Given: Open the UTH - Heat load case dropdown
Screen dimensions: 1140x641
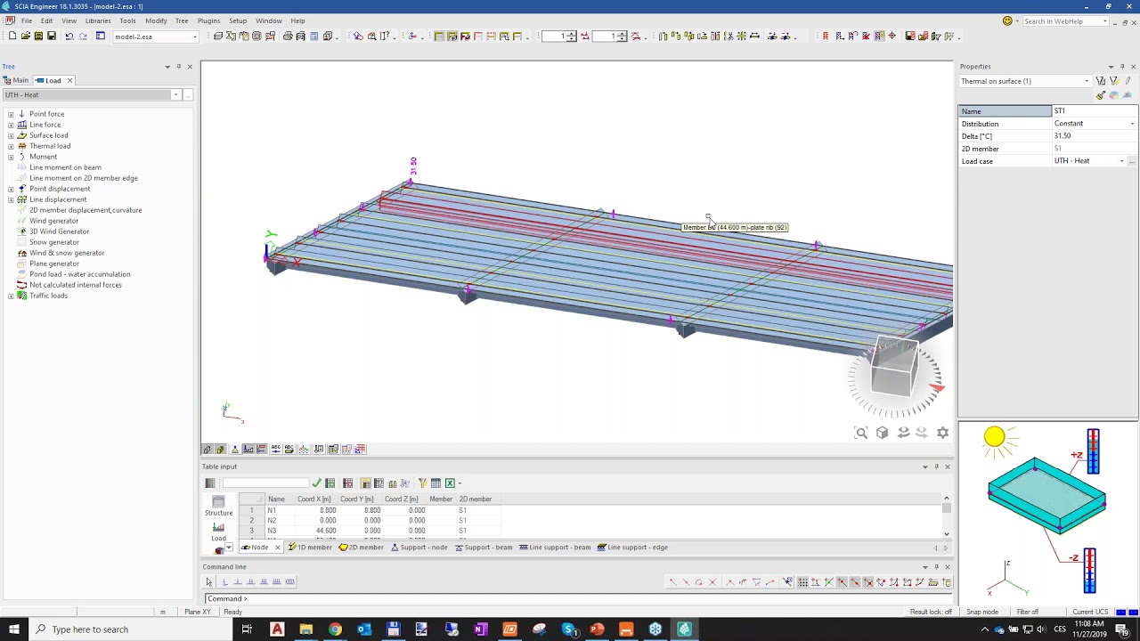Looking at the screenshot, I should coord(175,94).
